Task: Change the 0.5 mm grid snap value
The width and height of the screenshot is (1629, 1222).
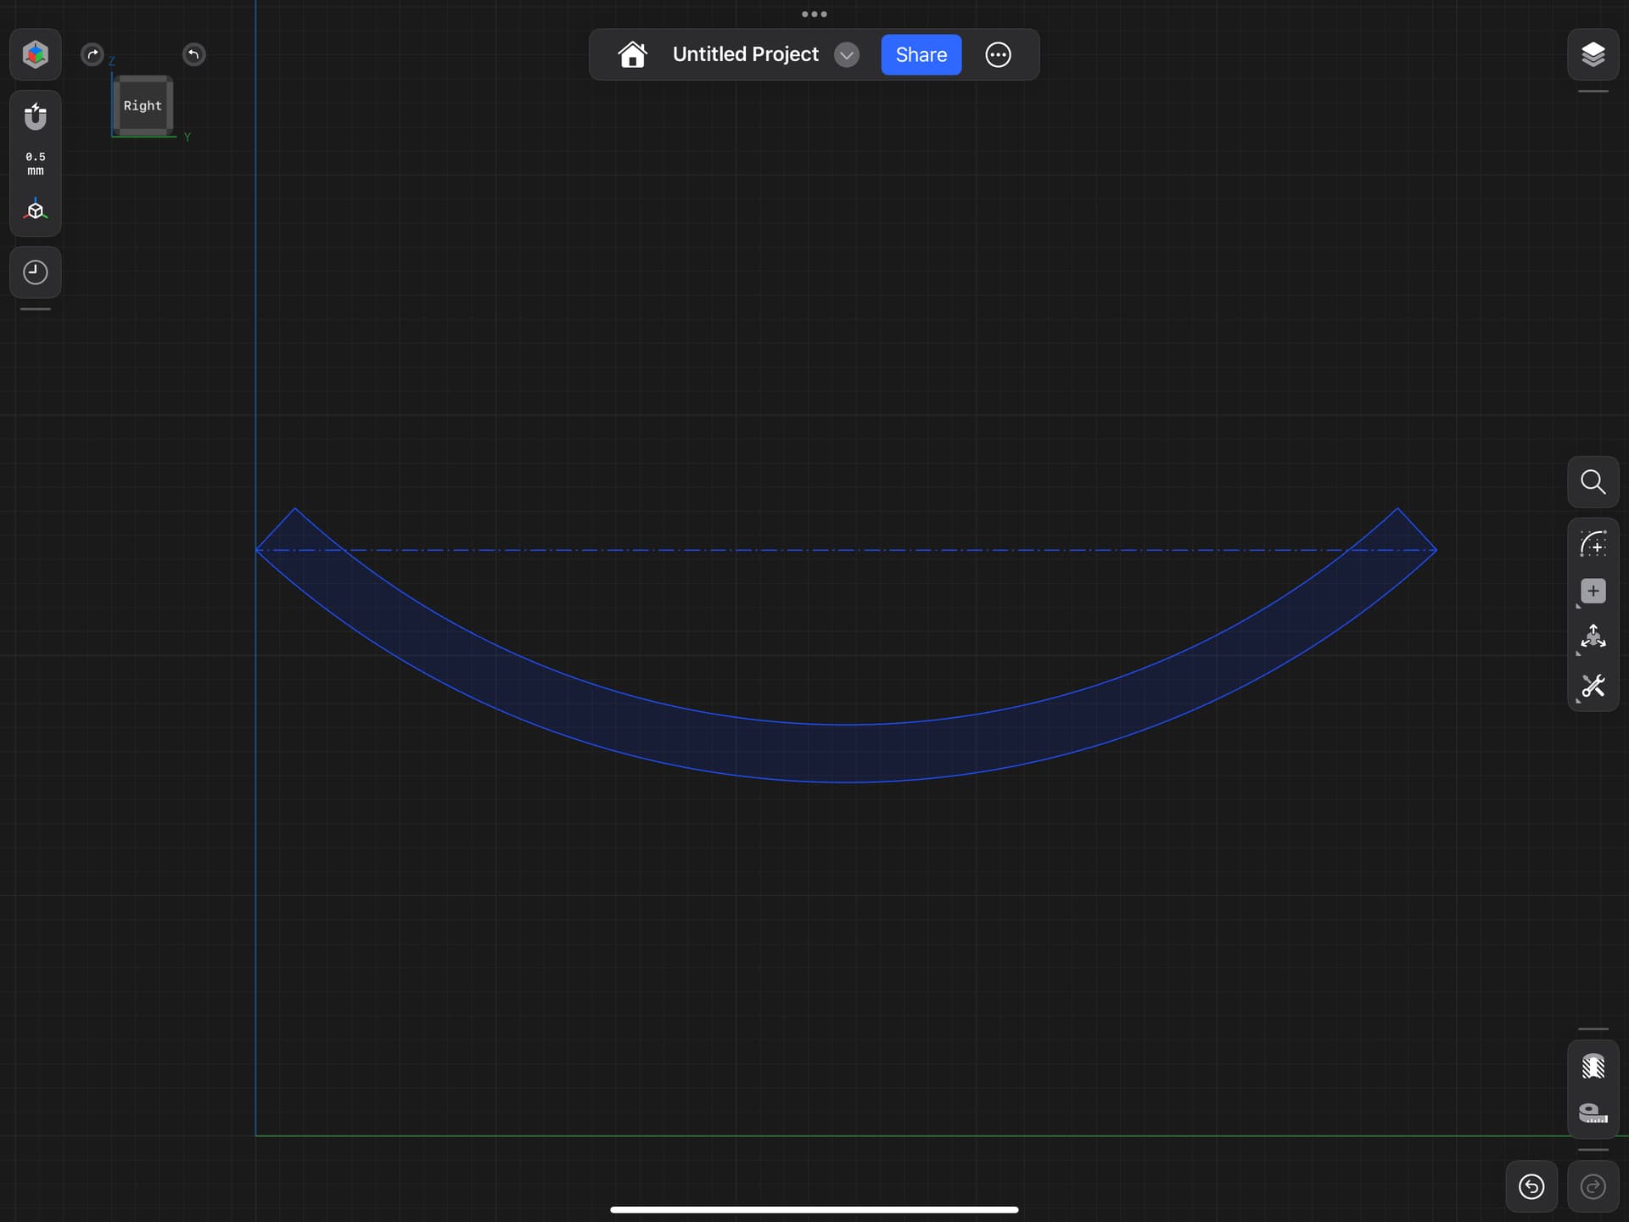Action: tap(35, 164)
